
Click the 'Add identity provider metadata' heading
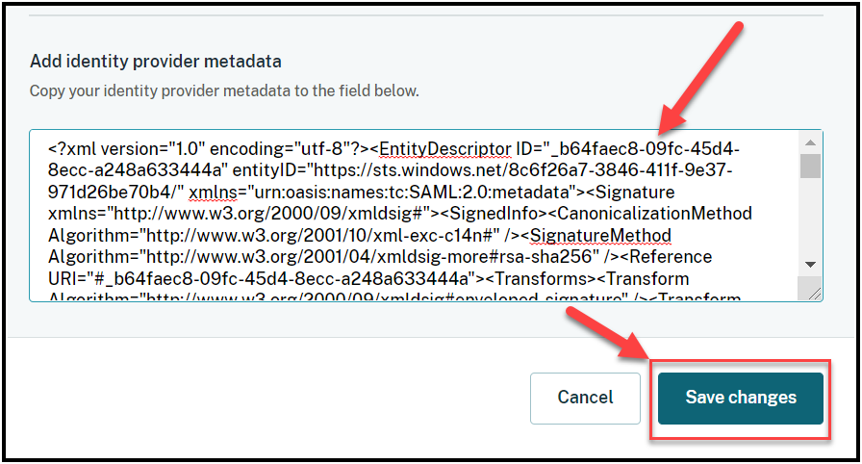click(x=156, y=62)
